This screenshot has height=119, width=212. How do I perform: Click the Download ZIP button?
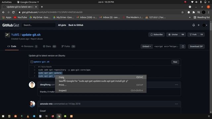[x=196, y=46]
